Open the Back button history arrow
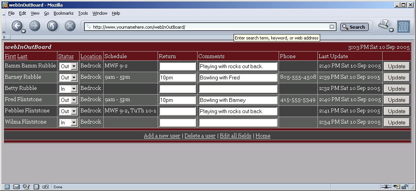 [x=24, y=31]
